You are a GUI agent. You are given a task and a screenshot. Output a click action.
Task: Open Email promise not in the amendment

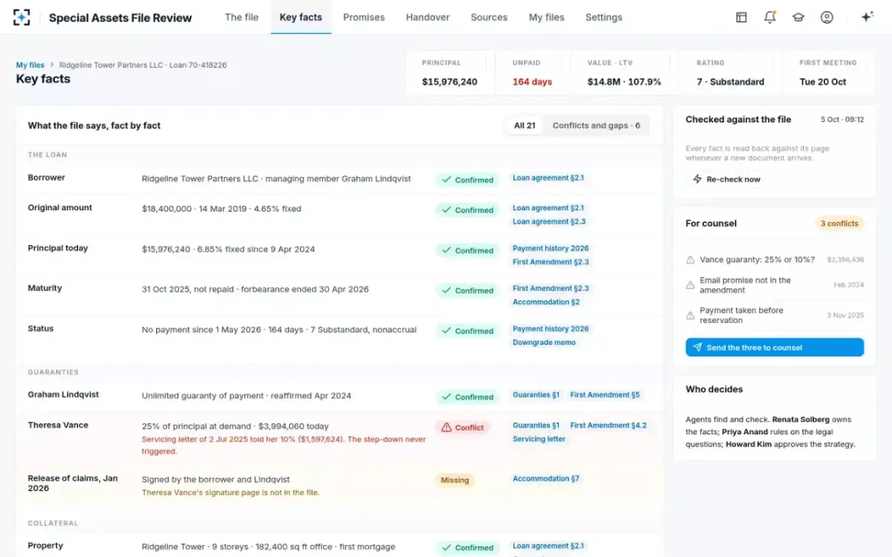coord(775,285)
